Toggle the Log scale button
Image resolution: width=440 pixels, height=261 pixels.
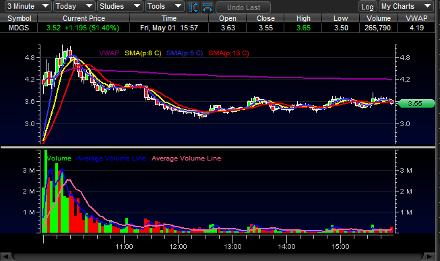pos(367,7)
